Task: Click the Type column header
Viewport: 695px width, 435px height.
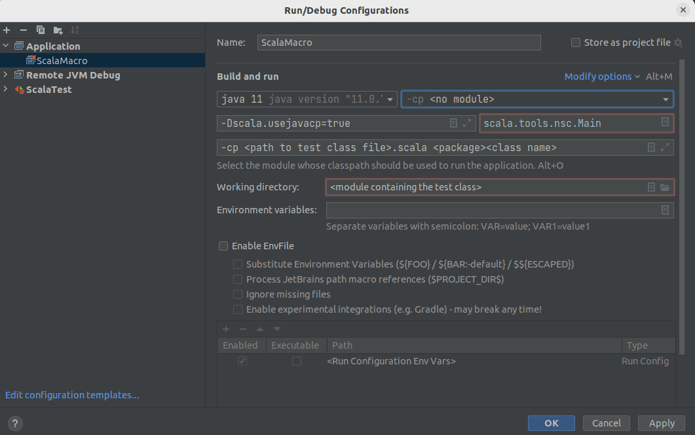Action: (648, 345)
